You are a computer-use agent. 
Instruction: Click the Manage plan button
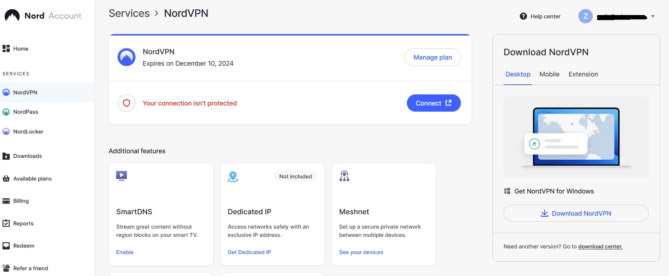[x=432, y=57]
